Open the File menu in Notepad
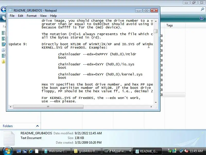Image resolution: width=206 pixels, height=155 pixels. click(x=12, y=16)
